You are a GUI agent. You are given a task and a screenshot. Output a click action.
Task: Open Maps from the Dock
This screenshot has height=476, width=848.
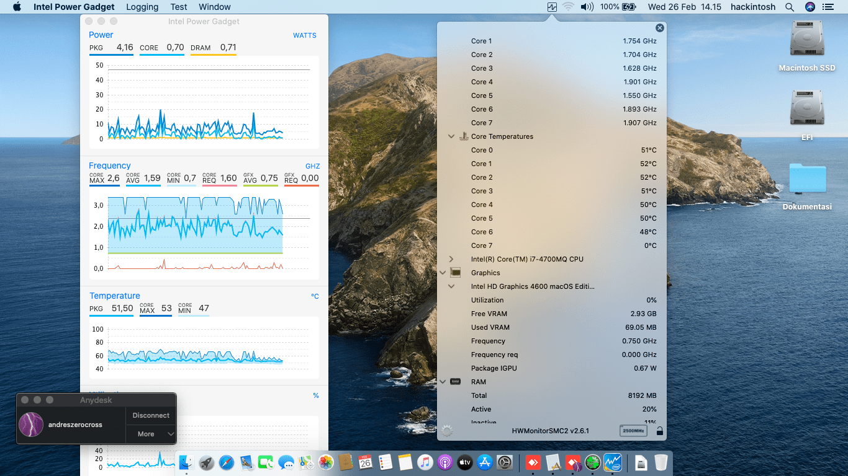coord(306,462)
